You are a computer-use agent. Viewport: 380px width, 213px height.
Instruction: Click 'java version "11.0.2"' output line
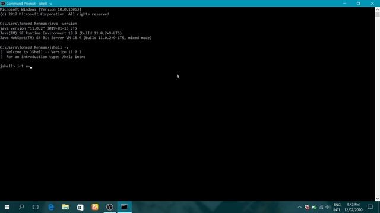(x=38, y=28)
